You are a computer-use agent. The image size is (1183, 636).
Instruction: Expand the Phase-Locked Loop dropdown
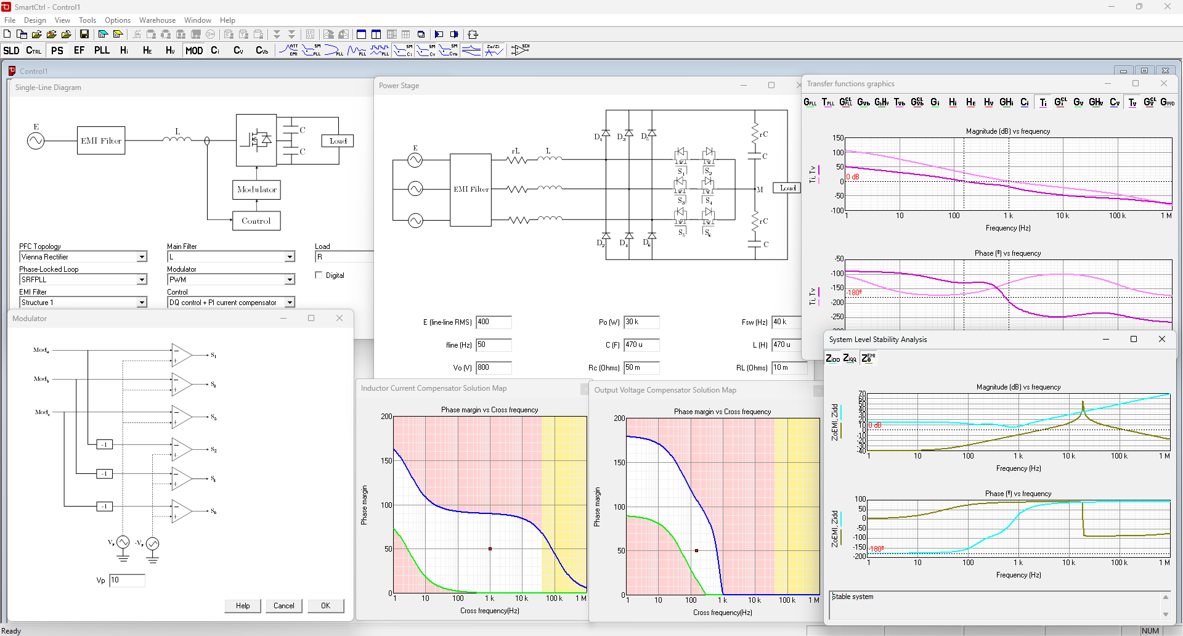[x=142, y=280]
